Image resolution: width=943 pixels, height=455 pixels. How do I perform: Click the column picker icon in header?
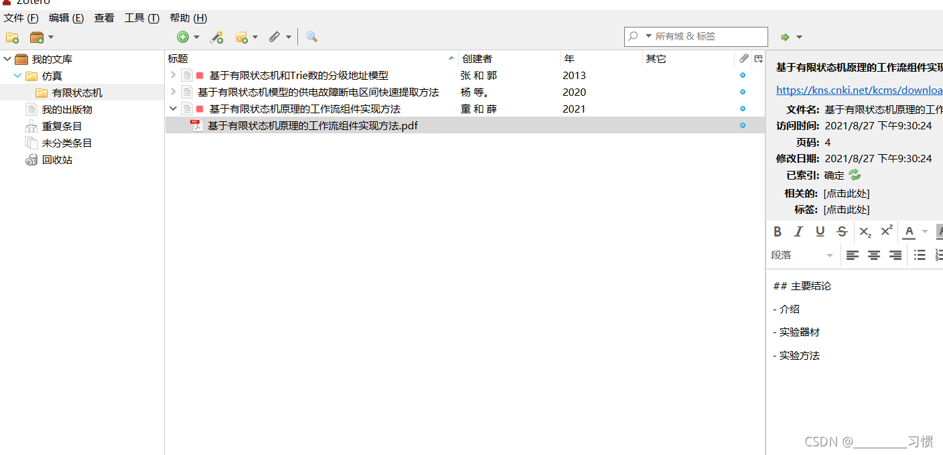click(x=758, y=59)
